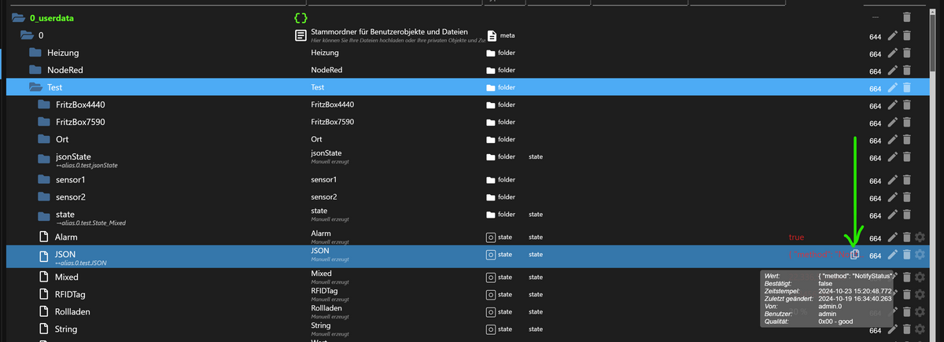The height and width of the screenshot is (342, 944).
Task: Select the RFIDTag state in tree
Action: 72,295
